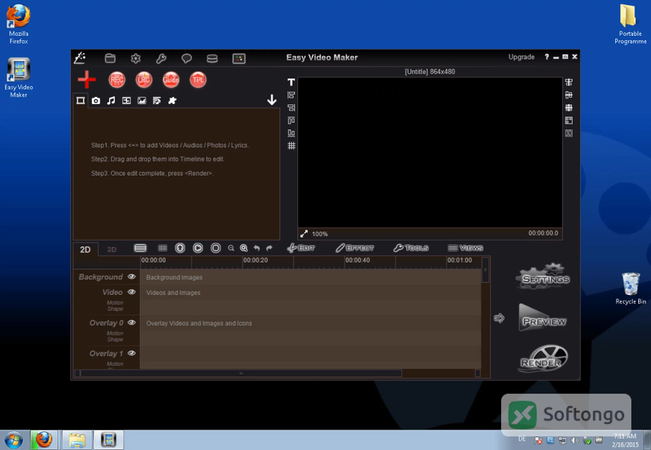
Task: Click the red plus Add media button
Action: pos(87,80)
